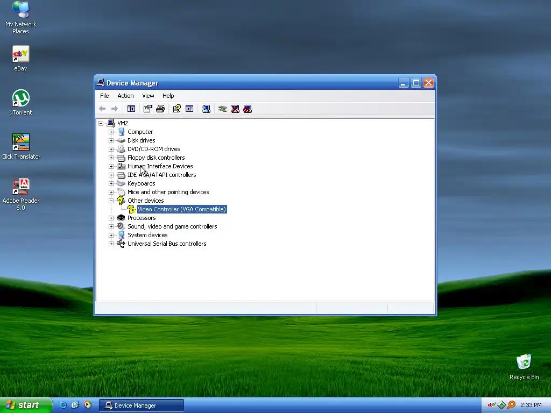
Task: Click the Start button
Action: pyautogui.click(x=25, y=405)
